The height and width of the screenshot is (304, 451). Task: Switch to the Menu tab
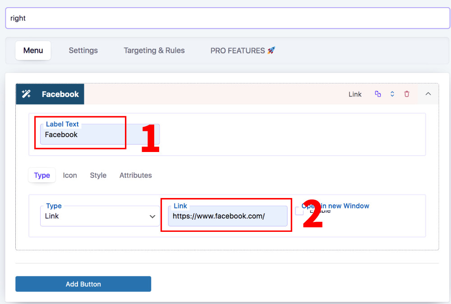point(33,51)
